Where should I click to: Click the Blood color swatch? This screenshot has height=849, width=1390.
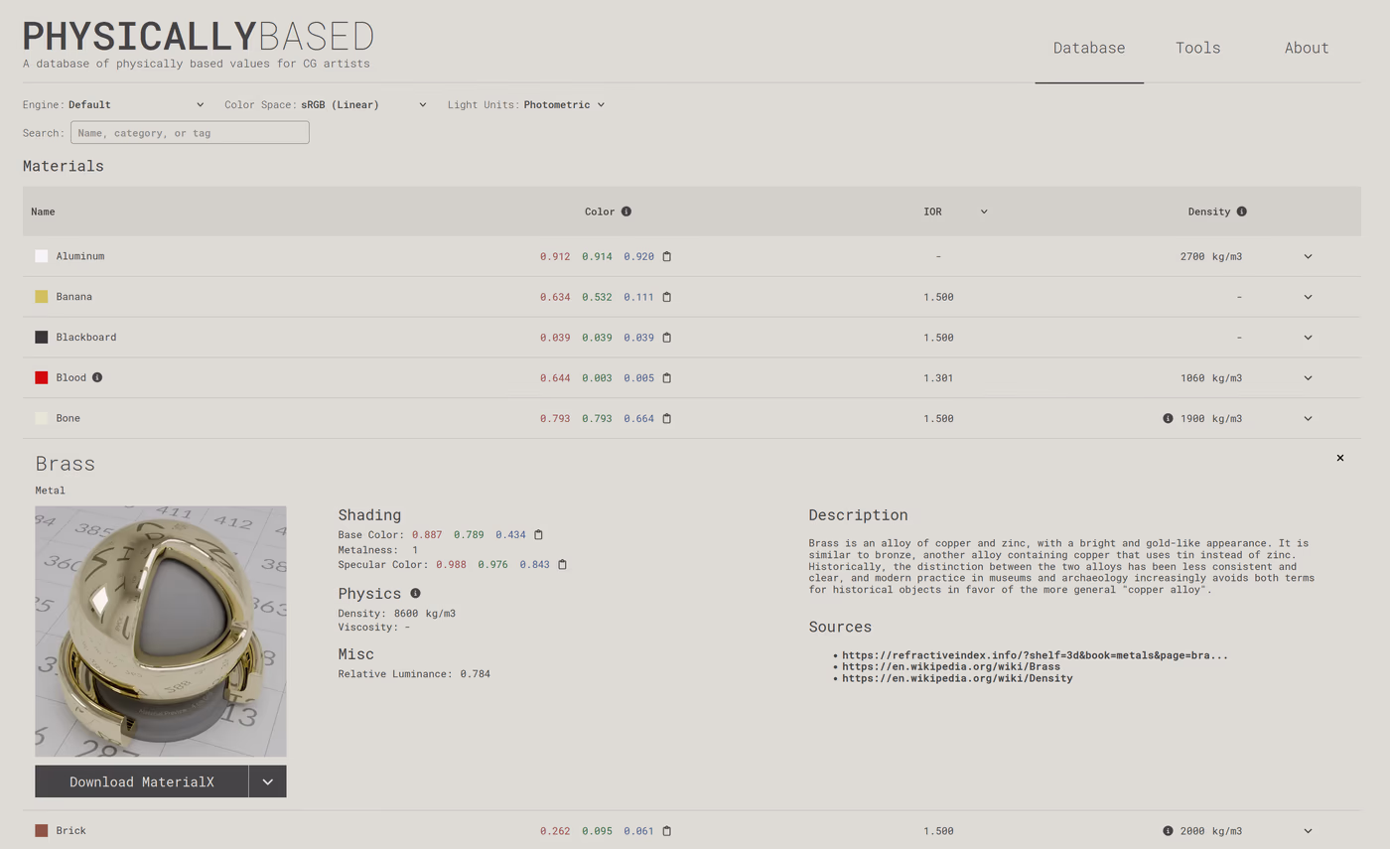pyautogui.click(x=42, y=377)
